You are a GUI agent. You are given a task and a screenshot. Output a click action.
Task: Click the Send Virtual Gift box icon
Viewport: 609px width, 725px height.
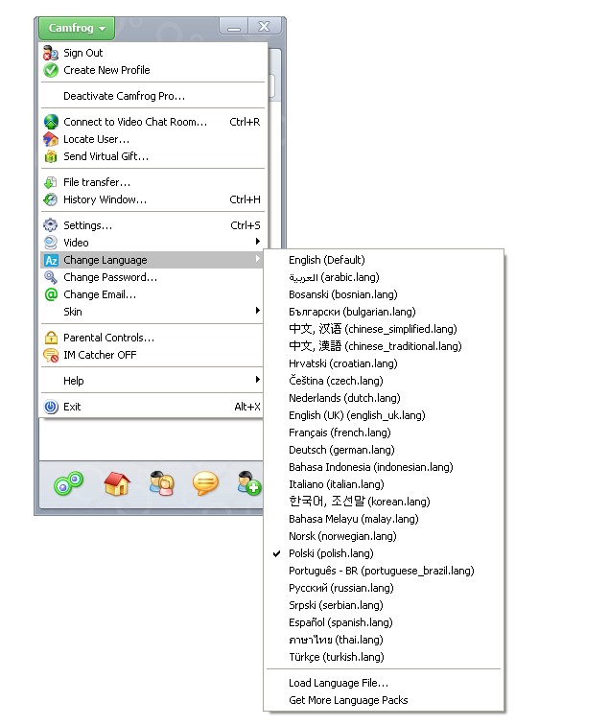51,156
